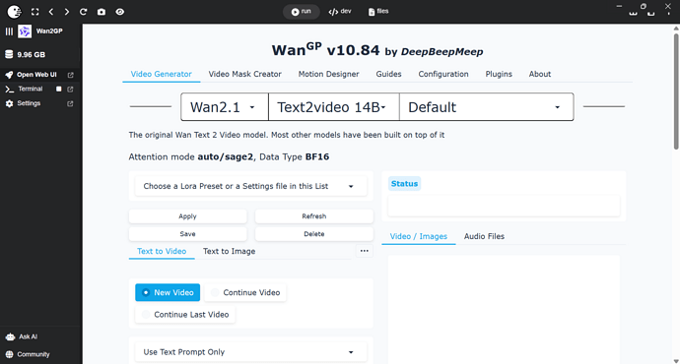Switch to the Video Mask Creator tab
This screenshot has width=680, height=364.
(245, 74)
